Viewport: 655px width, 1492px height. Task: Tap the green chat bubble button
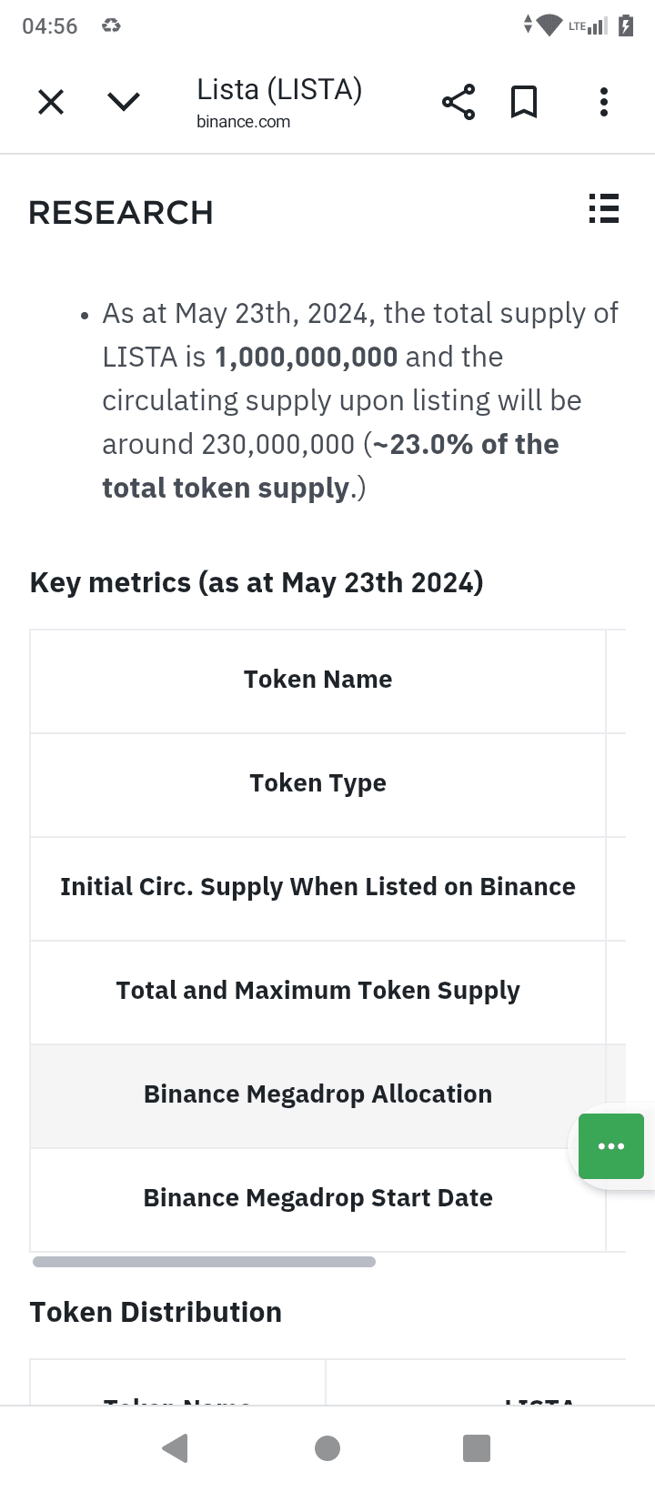point(611,1145)
